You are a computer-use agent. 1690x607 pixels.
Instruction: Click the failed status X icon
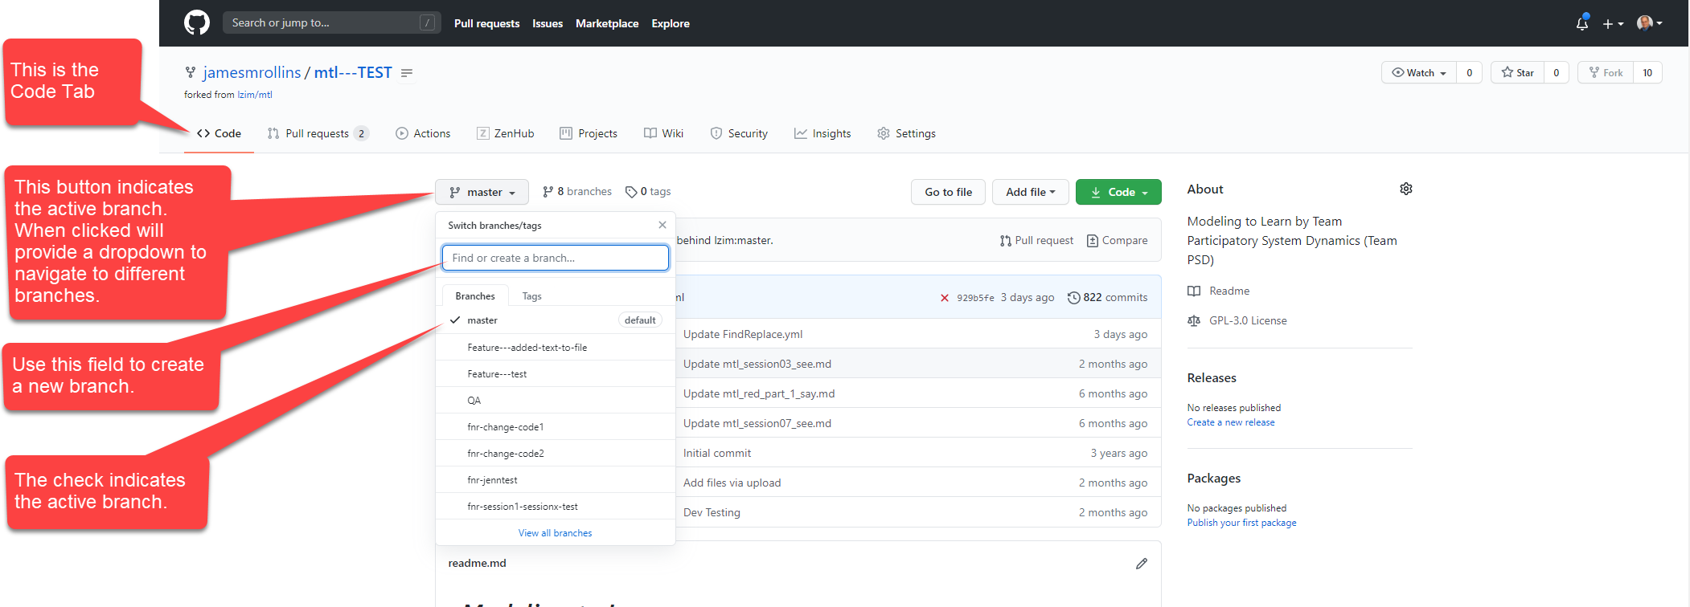(944, 298)
